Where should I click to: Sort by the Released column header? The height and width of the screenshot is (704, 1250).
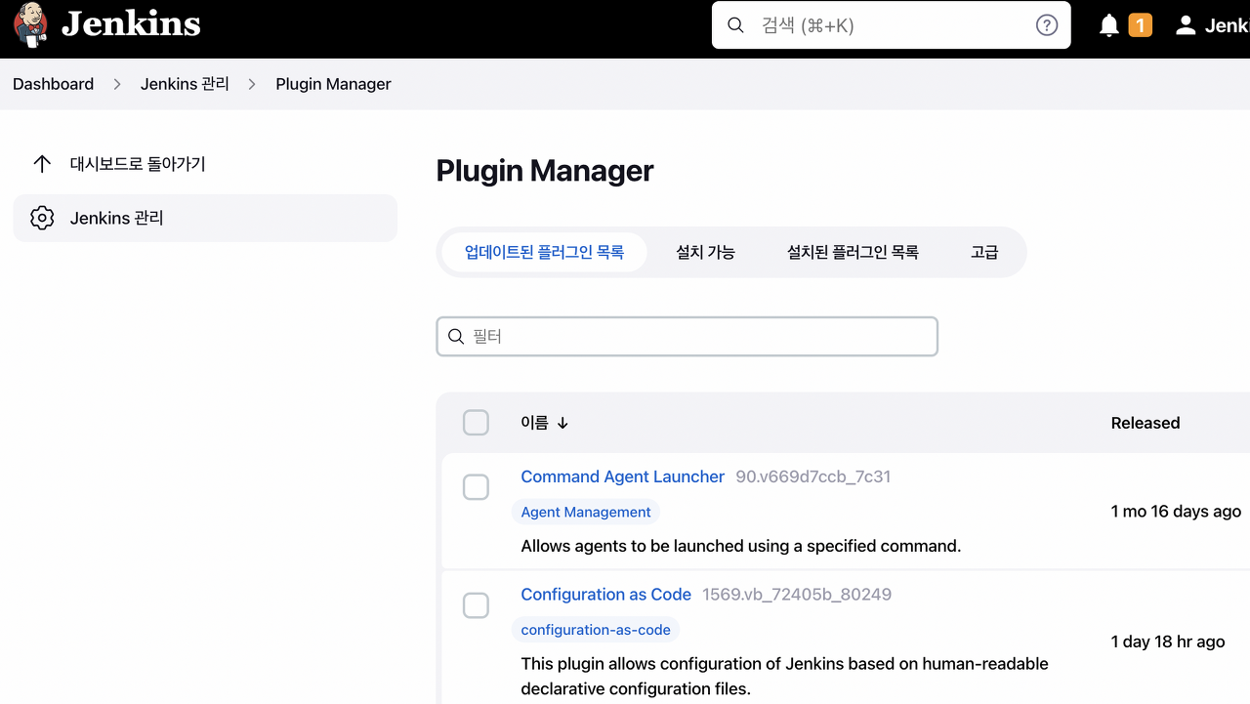(1146, 423)
